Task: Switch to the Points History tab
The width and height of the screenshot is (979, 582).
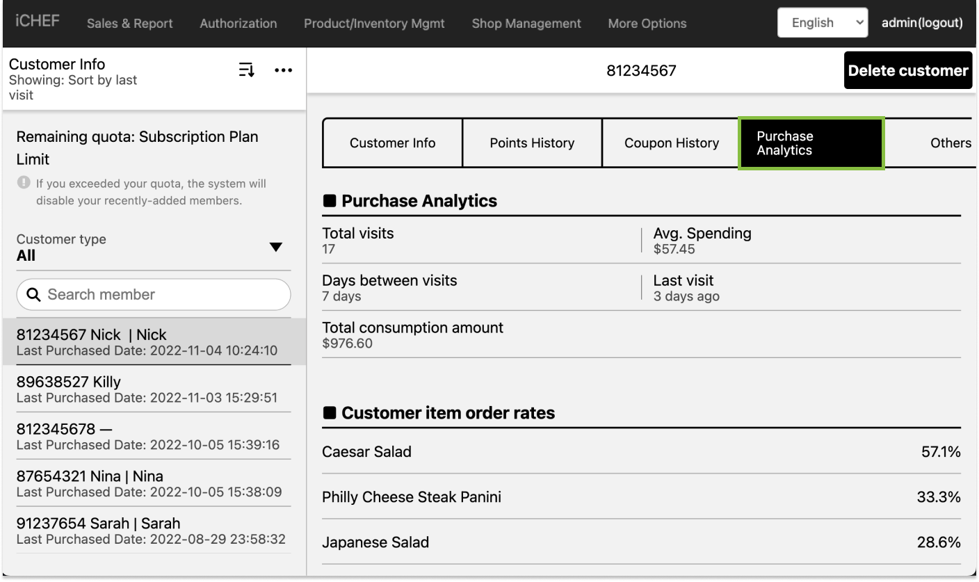Action: click(x=532, y=143)
